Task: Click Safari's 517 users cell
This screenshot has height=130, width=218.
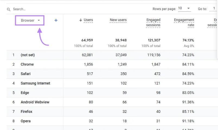Action: (90, 74)
